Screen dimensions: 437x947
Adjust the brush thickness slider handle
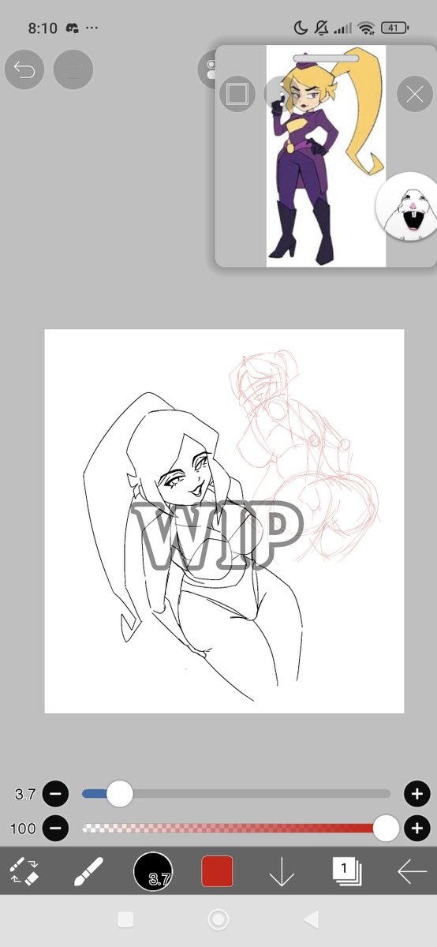click(119, 794)
